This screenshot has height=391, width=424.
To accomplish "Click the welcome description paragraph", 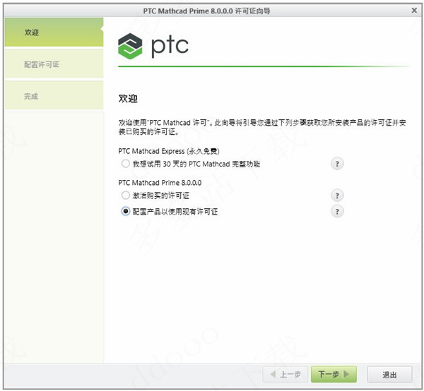I will point(262,127).
